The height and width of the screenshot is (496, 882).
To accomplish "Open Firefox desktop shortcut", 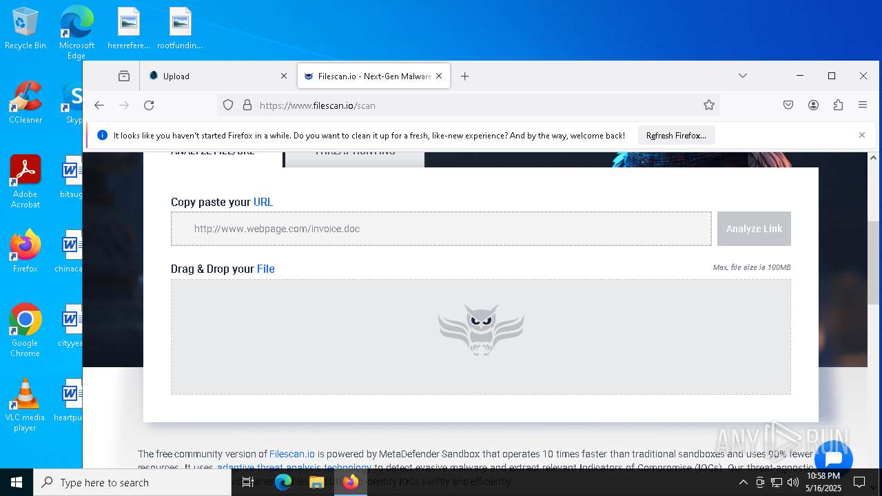I will pos(25,251).
